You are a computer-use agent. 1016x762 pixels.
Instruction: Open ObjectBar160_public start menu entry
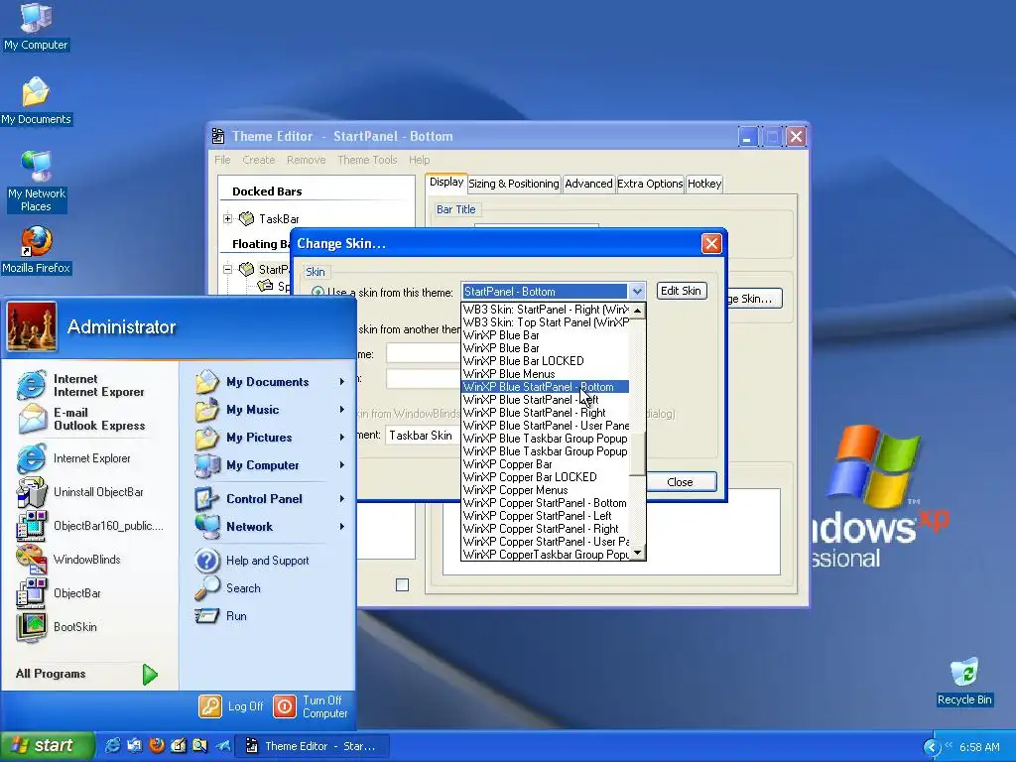pyautogui.click(x=90, y=526)
